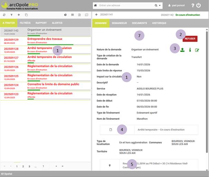The image size is (209, 177).
Task: Open the pie chart statistics icon
Action: [66, 15]
